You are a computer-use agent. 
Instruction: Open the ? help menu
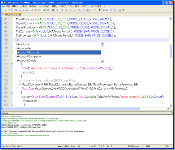pos(104,7)
